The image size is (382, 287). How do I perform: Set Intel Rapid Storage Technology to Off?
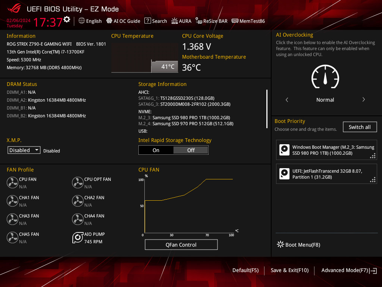[191, 150]
